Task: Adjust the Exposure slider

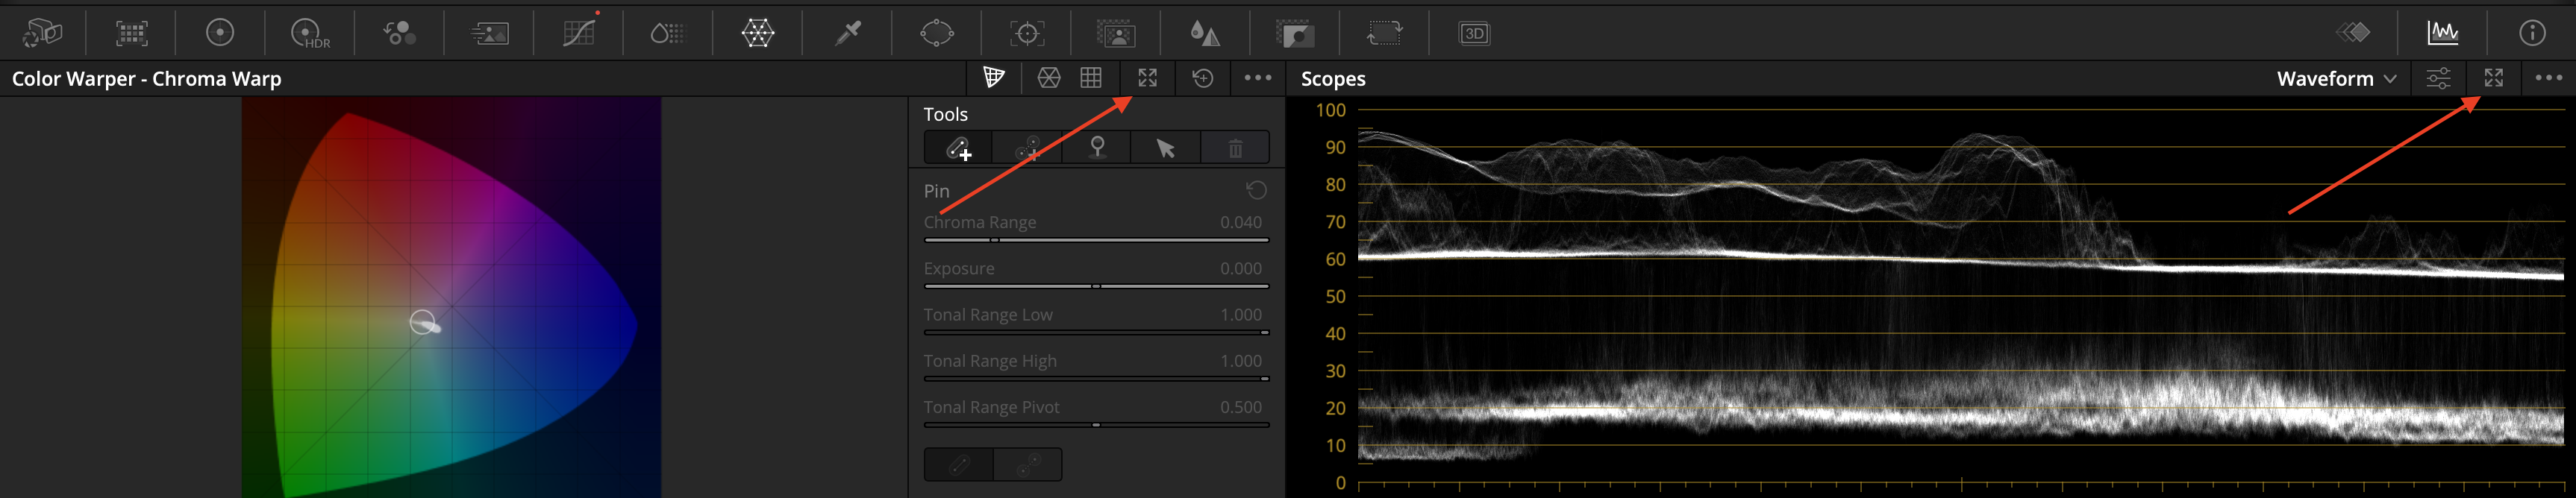Action: pyautogui.click(x=1096, y=286)
